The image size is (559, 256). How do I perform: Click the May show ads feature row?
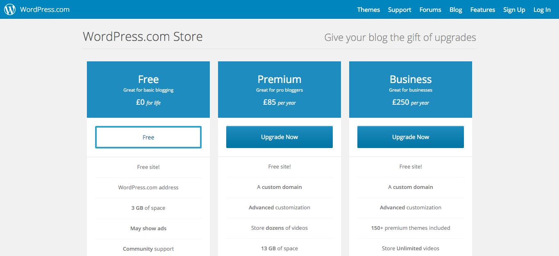[x=148, y=228]
